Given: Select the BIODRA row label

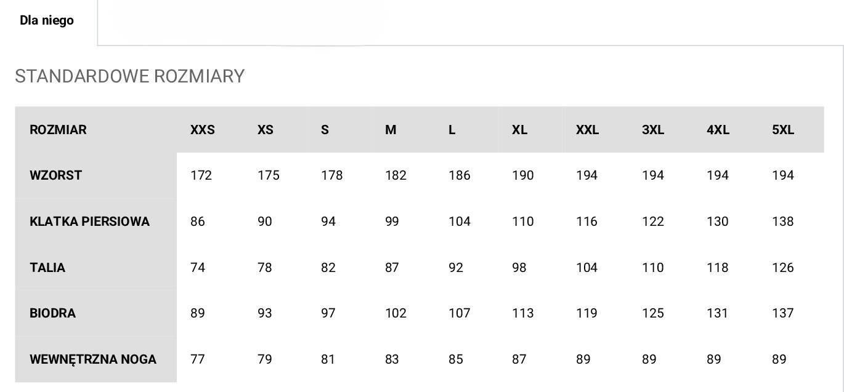Looking at the screenshot, I should (x=52, y=313).
